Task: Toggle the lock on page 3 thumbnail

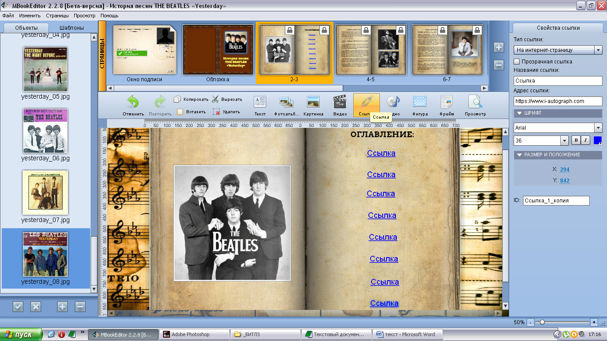Action: (x=324, y=30)
